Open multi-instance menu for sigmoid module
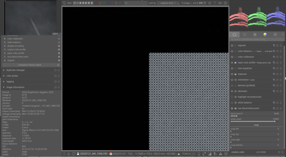The height and width of the screenshot is (157, 286). (274, 46)
